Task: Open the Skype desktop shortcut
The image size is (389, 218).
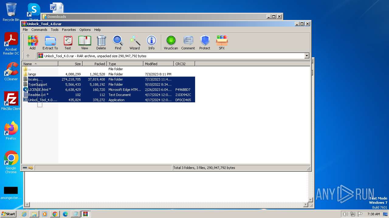Action: 34,12
